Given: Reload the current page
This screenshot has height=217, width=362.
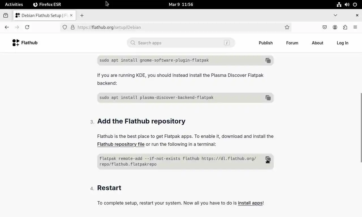Looking at the screenshot, I should tap(27, 27).
